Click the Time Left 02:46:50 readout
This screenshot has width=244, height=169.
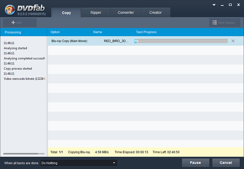pyautogui.click(x=166, y=152)
